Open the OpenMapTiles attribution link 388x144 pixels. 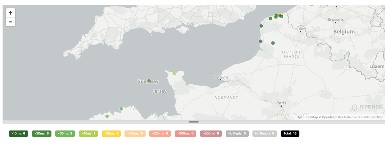[331, 117]
